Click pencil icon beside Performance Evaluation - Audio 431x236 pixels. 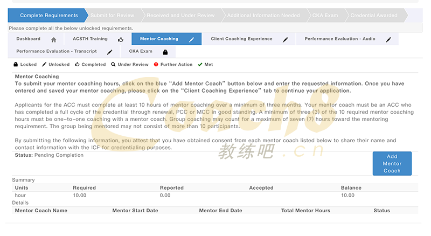pos(388,39)
